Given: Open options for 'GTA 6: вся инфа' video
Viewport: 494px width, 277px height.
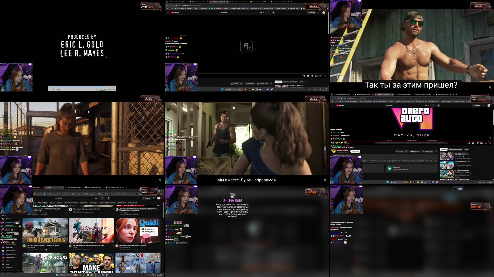Looking at the screenshot, I should [x=67, y=246].
